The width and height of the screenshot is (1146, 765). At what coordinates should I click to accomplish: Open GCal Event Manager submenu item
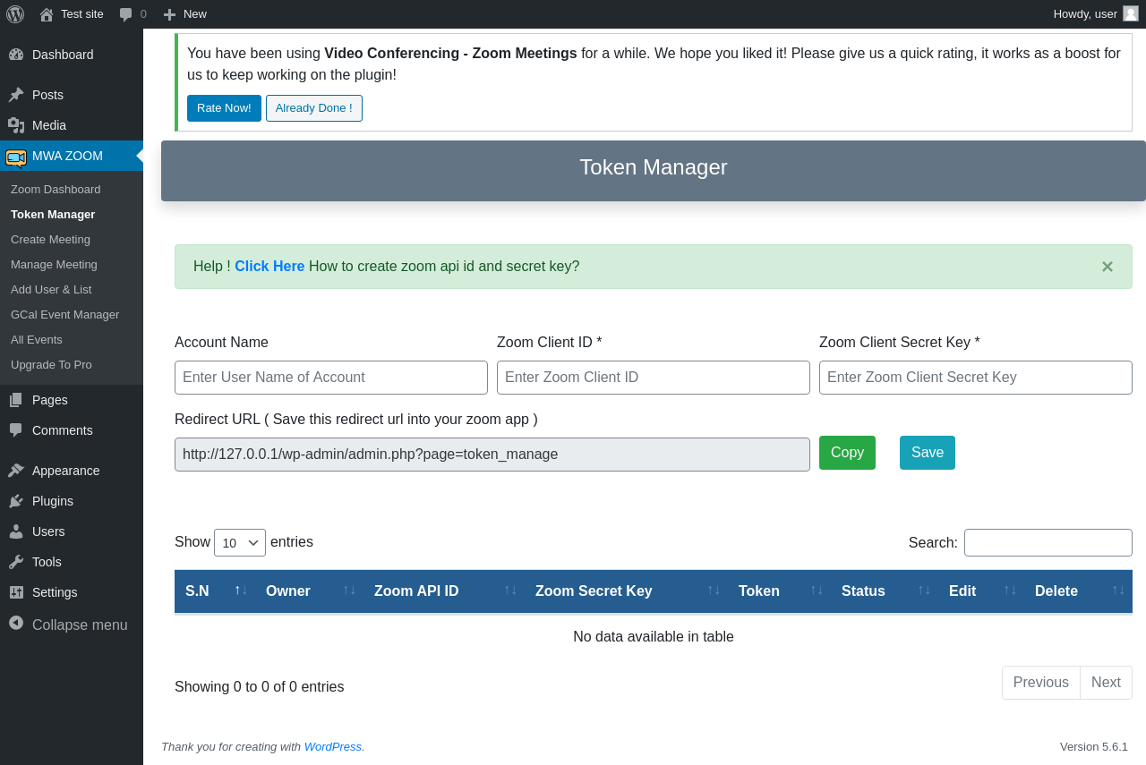tap(64, 315)
